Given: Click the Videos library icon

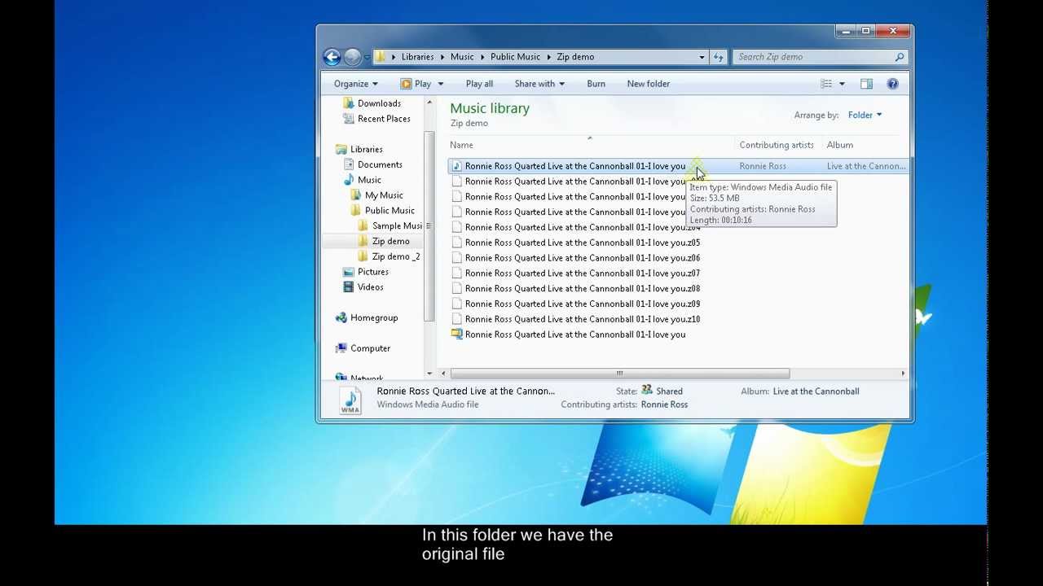Looking at the screenshot, I should [x=349, y=287].
